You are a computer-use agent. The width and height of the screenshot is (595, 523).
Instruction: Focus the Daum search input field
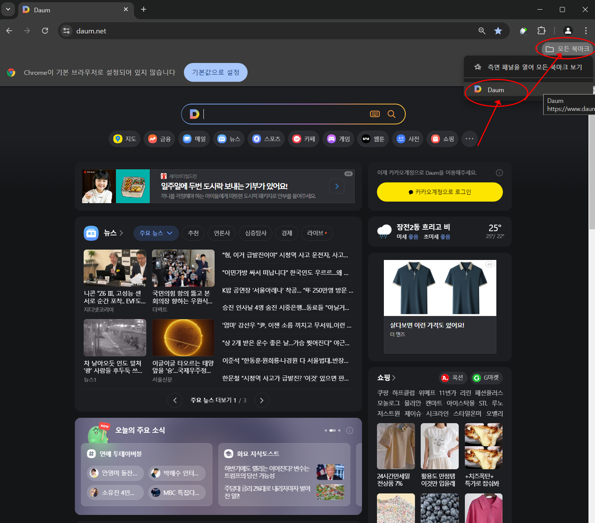click(x=284, y=114)
